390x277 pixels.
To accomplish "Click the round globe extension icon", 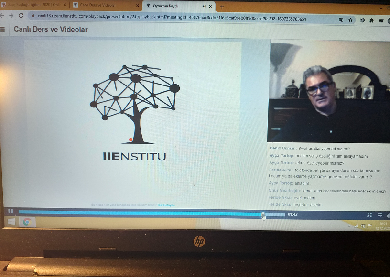I will 362,21.
